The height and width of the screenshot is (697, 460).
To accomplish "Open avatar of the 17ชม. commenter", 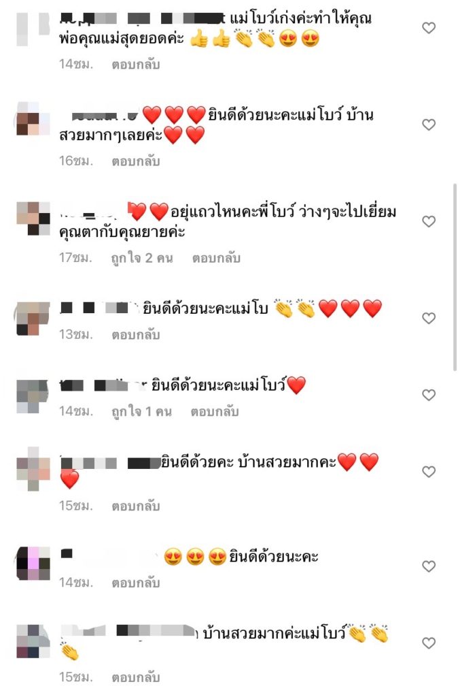I will (x=33, y=218).
